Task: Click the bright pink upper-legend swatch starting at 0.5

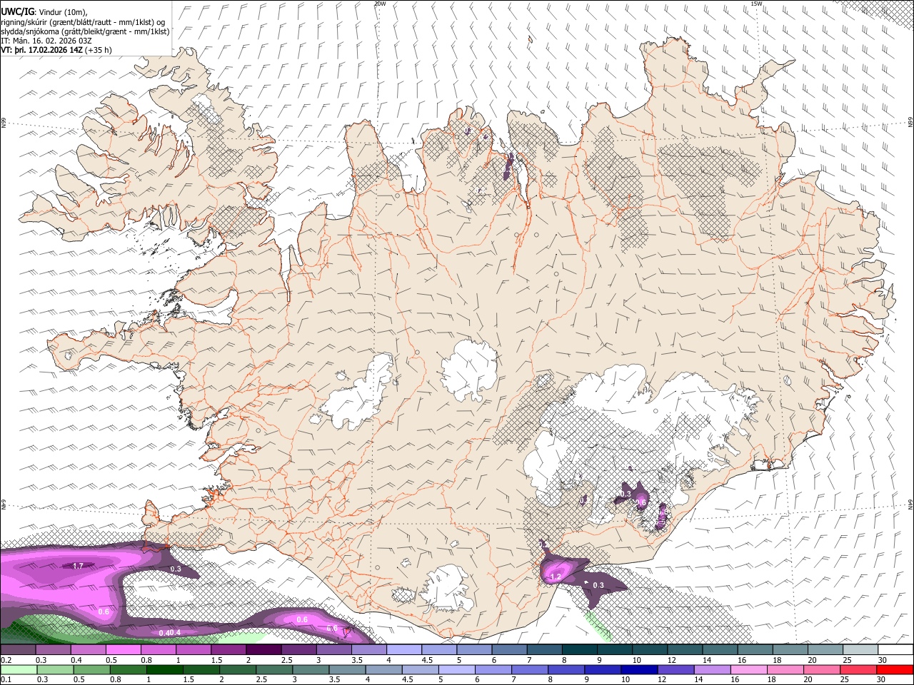Action: pyautogui.click(x=123, y=650)
